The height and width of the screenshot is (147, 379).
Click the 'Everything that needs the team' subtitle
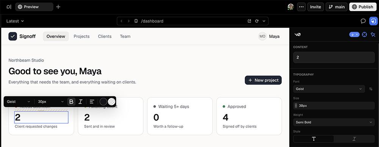pyautogui.click(x=72, y=82)
